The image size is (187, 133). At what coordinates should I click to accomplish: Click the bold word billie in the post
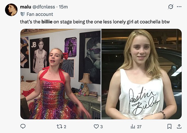(x=47, y=21)
